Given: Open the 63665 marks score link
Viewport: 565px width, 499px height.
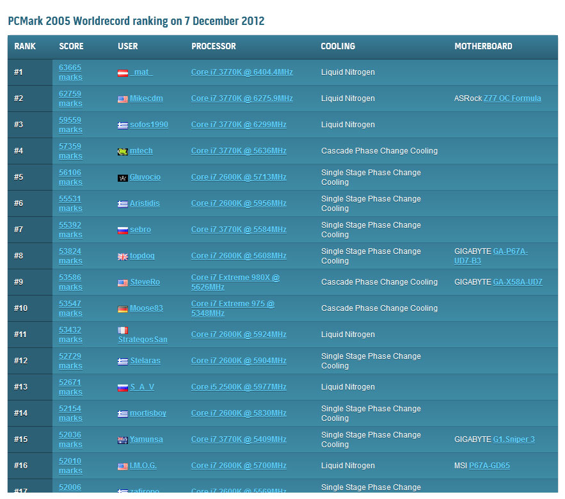Looking at the screenshot, I should [70, 72].
